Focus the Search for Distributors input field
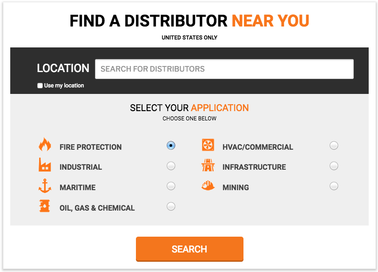 click(224, 69)
